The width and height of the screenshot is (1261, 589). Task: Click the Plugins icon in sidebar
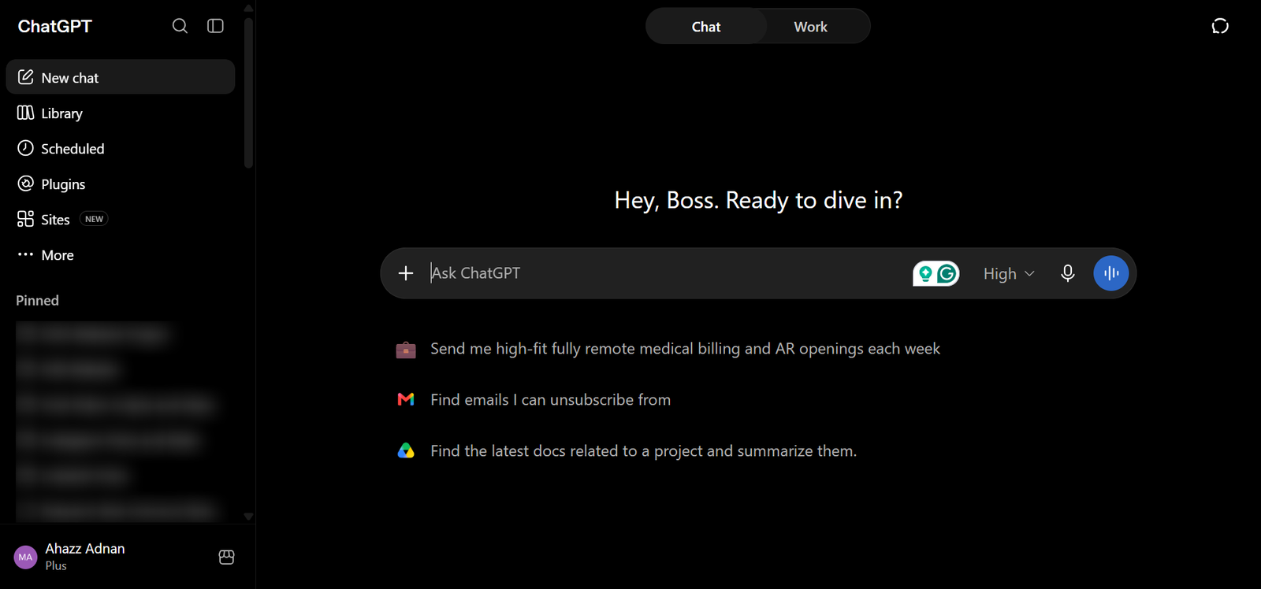25,183
